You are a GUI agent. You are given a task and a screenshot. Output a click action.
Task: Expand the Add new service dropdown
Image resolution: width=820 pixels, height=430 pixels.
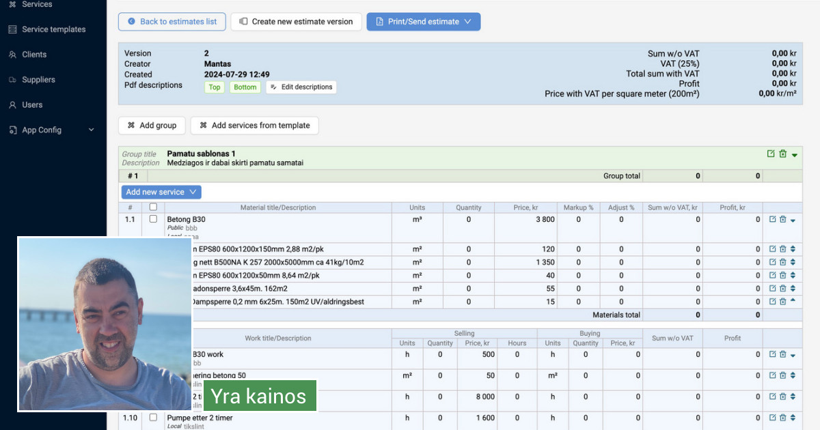(x=161, y=192)
